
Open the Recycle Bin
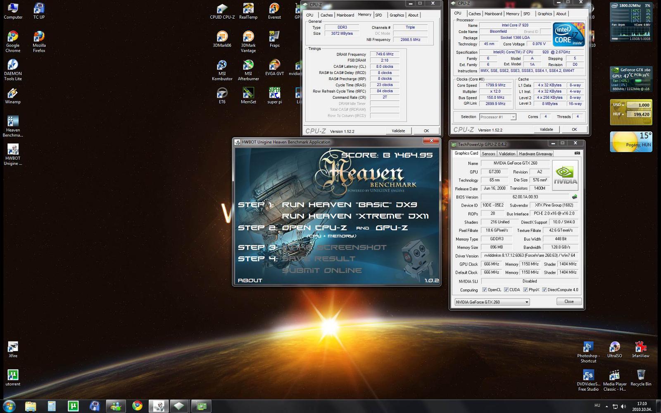point(640,378)
